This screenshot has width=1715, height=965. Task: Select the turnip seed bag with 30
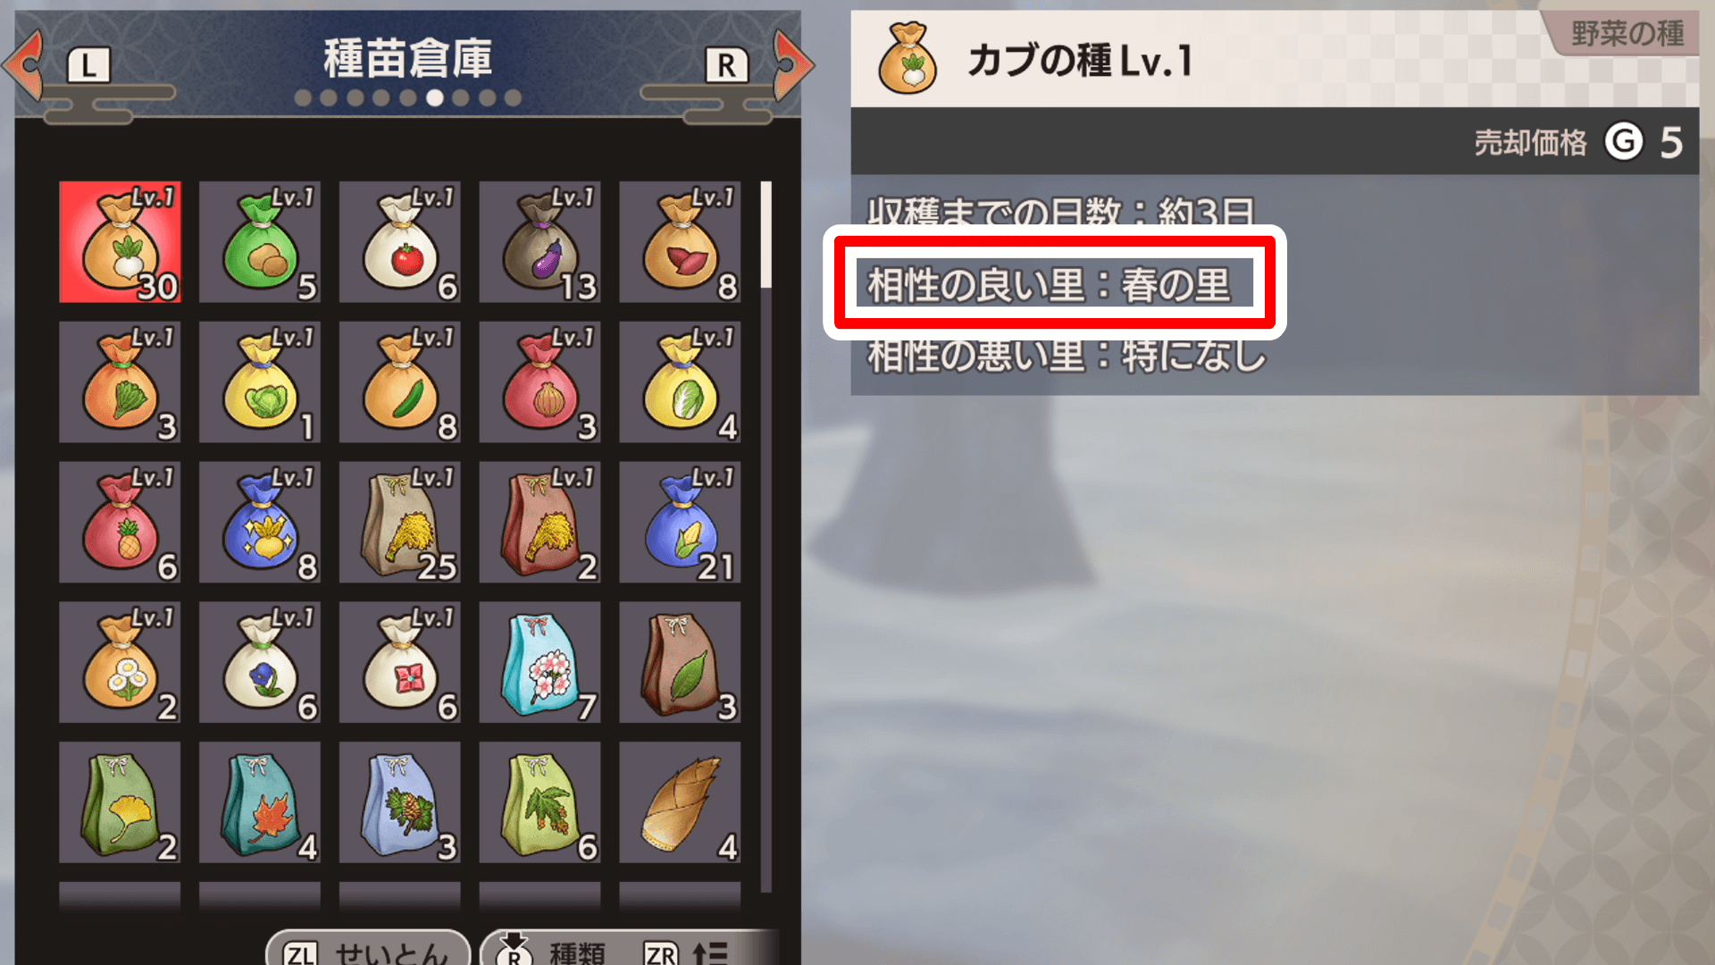(x=120, y=242)
